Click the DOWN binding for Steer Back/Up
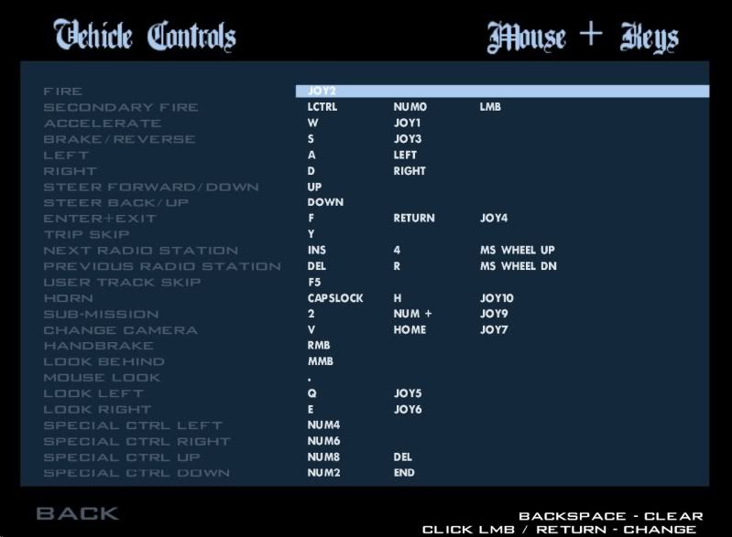 [x=325, y=202]
